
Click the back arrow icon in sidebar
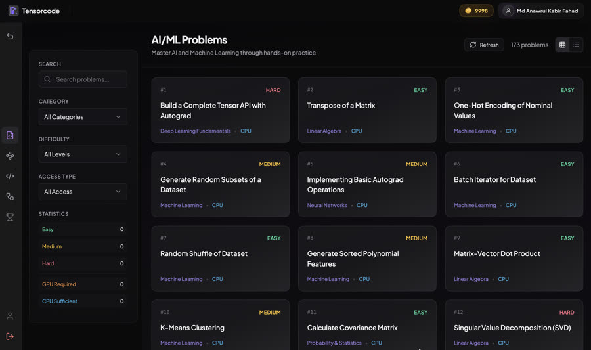tap(10, 36)
